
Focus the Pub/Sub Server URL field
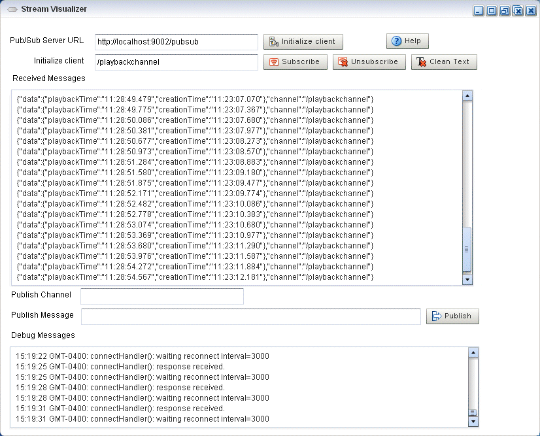177,42
